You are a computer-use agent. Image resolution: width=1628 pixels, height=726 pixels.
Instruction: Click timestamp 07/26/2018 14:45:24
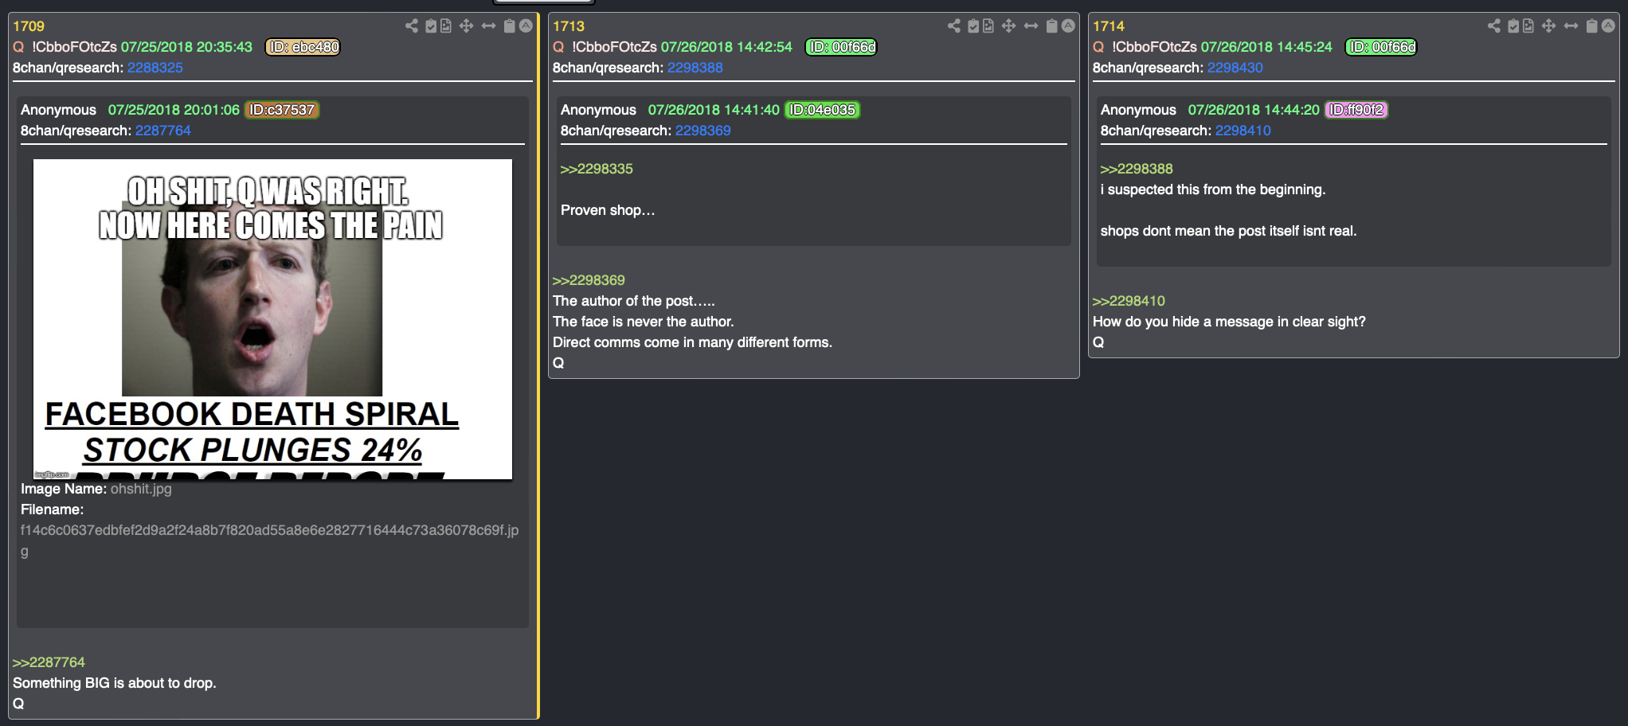(1266, 47)
